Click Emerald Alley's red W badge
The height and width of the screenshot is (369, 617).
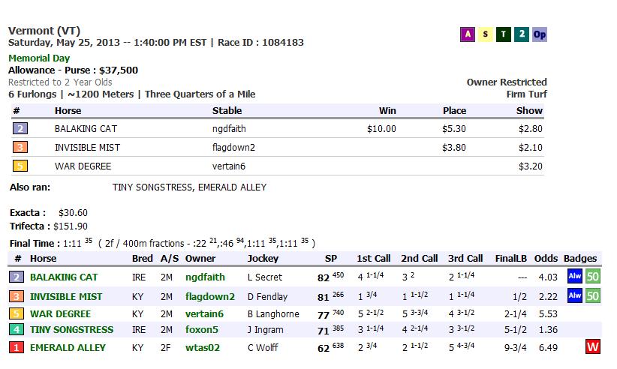click(x=592, y=347)
